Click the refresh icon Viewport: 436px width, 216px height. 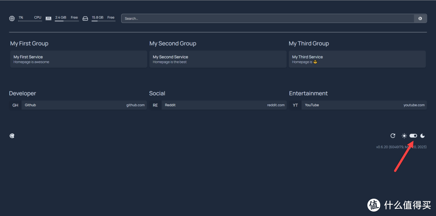pos(393,136)
